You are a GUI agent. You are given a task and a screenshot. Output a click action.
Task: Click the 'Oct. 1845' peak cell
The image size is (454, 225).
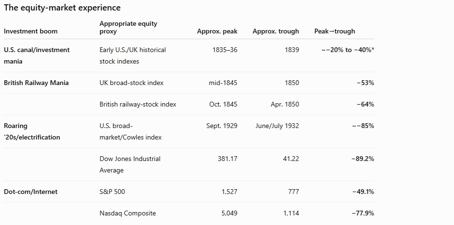[223, 104]
